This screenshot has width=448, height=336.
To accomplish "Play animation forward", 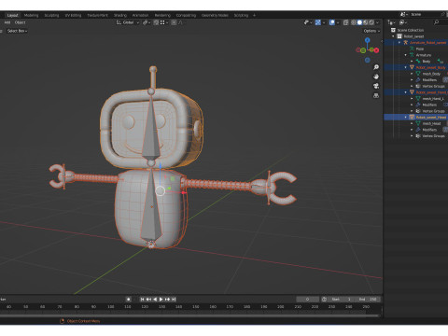I will [161, 300].
